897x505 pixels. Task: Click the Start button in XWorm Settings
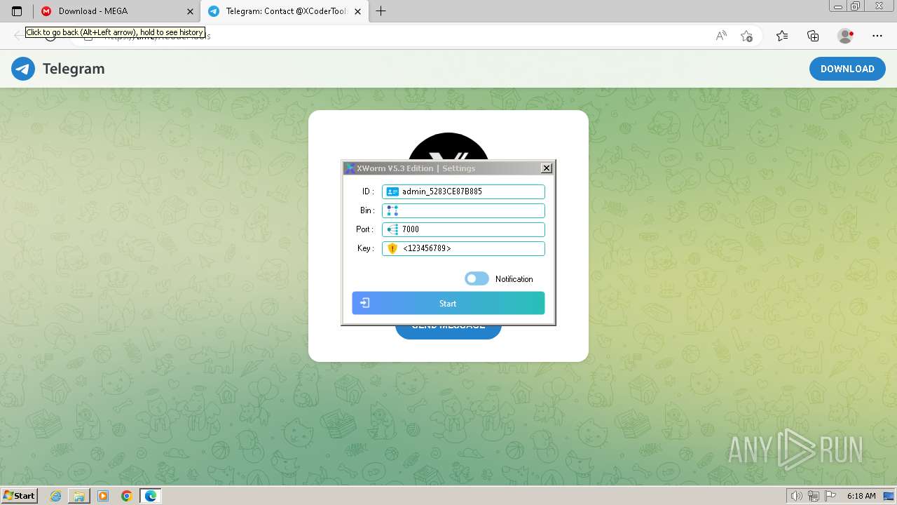(448, 304)
